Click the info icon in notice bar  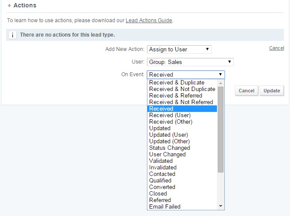pos(13,35)
